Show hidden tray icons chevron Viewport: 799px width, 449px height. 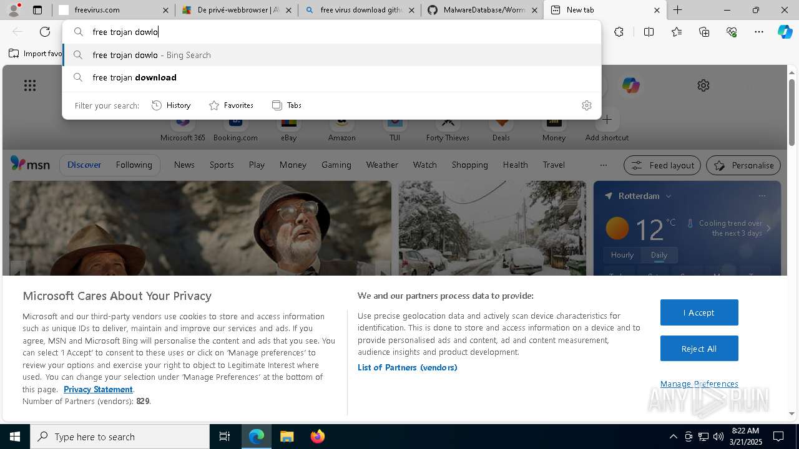(673, 437)
